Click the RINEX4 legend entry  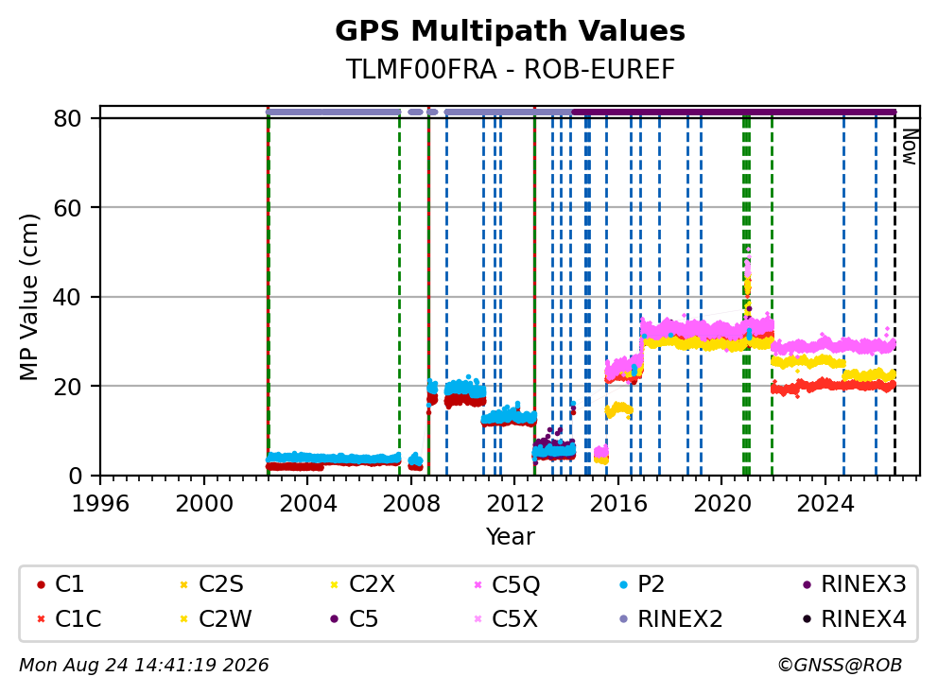854,619
